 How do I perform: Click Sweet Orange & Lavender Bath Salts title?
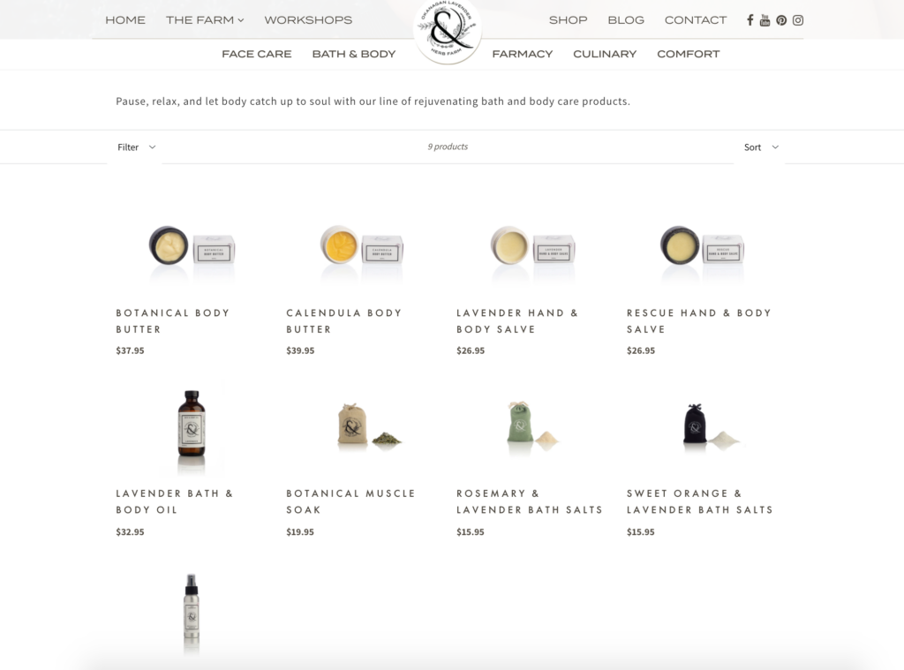click(700, 501)
